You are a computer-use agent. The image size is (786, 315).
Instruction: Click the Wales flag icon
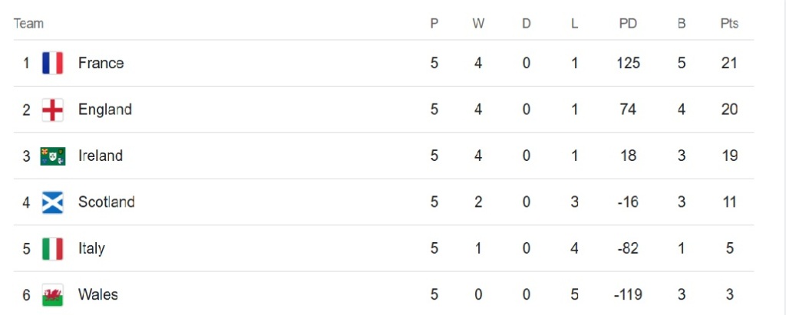[52, 294]
